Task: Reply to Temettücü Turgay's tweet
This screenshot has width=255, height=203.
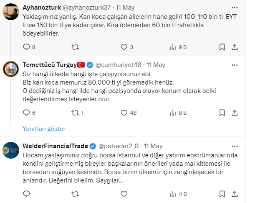Action: point(26,113)
